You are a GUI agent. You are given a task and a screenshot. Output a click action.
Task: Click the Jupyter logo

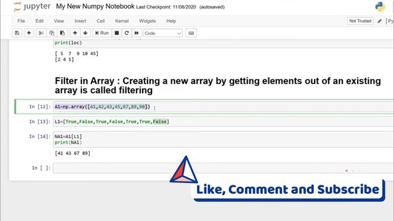click(x=31, y=7)
